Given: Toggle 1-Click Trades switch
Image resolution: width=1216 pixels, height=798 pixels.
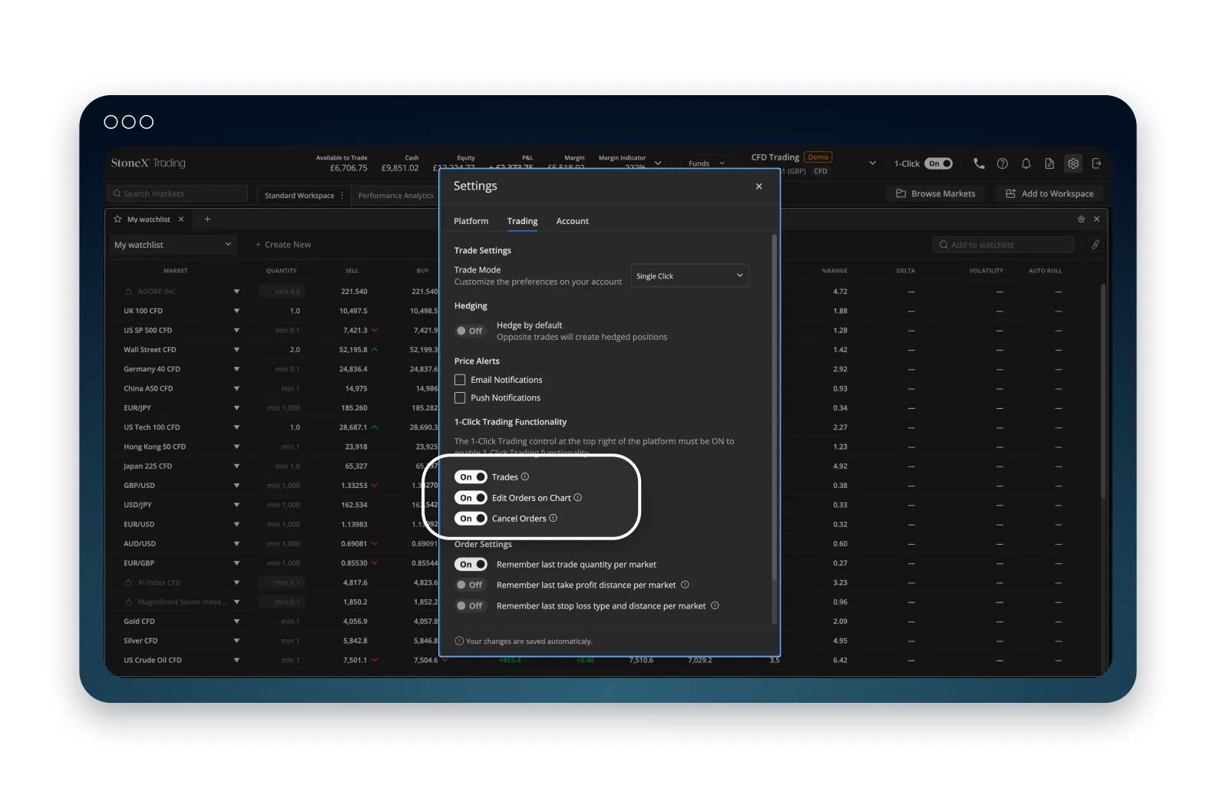Looking at the screenshot, I should (471, 477).
